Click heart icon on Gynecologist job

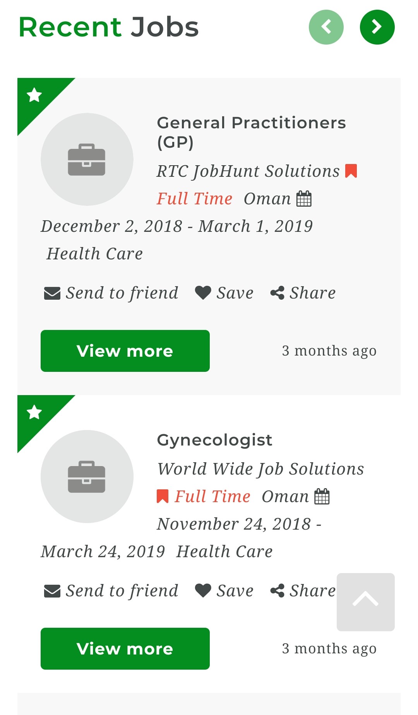coord(203,591)
